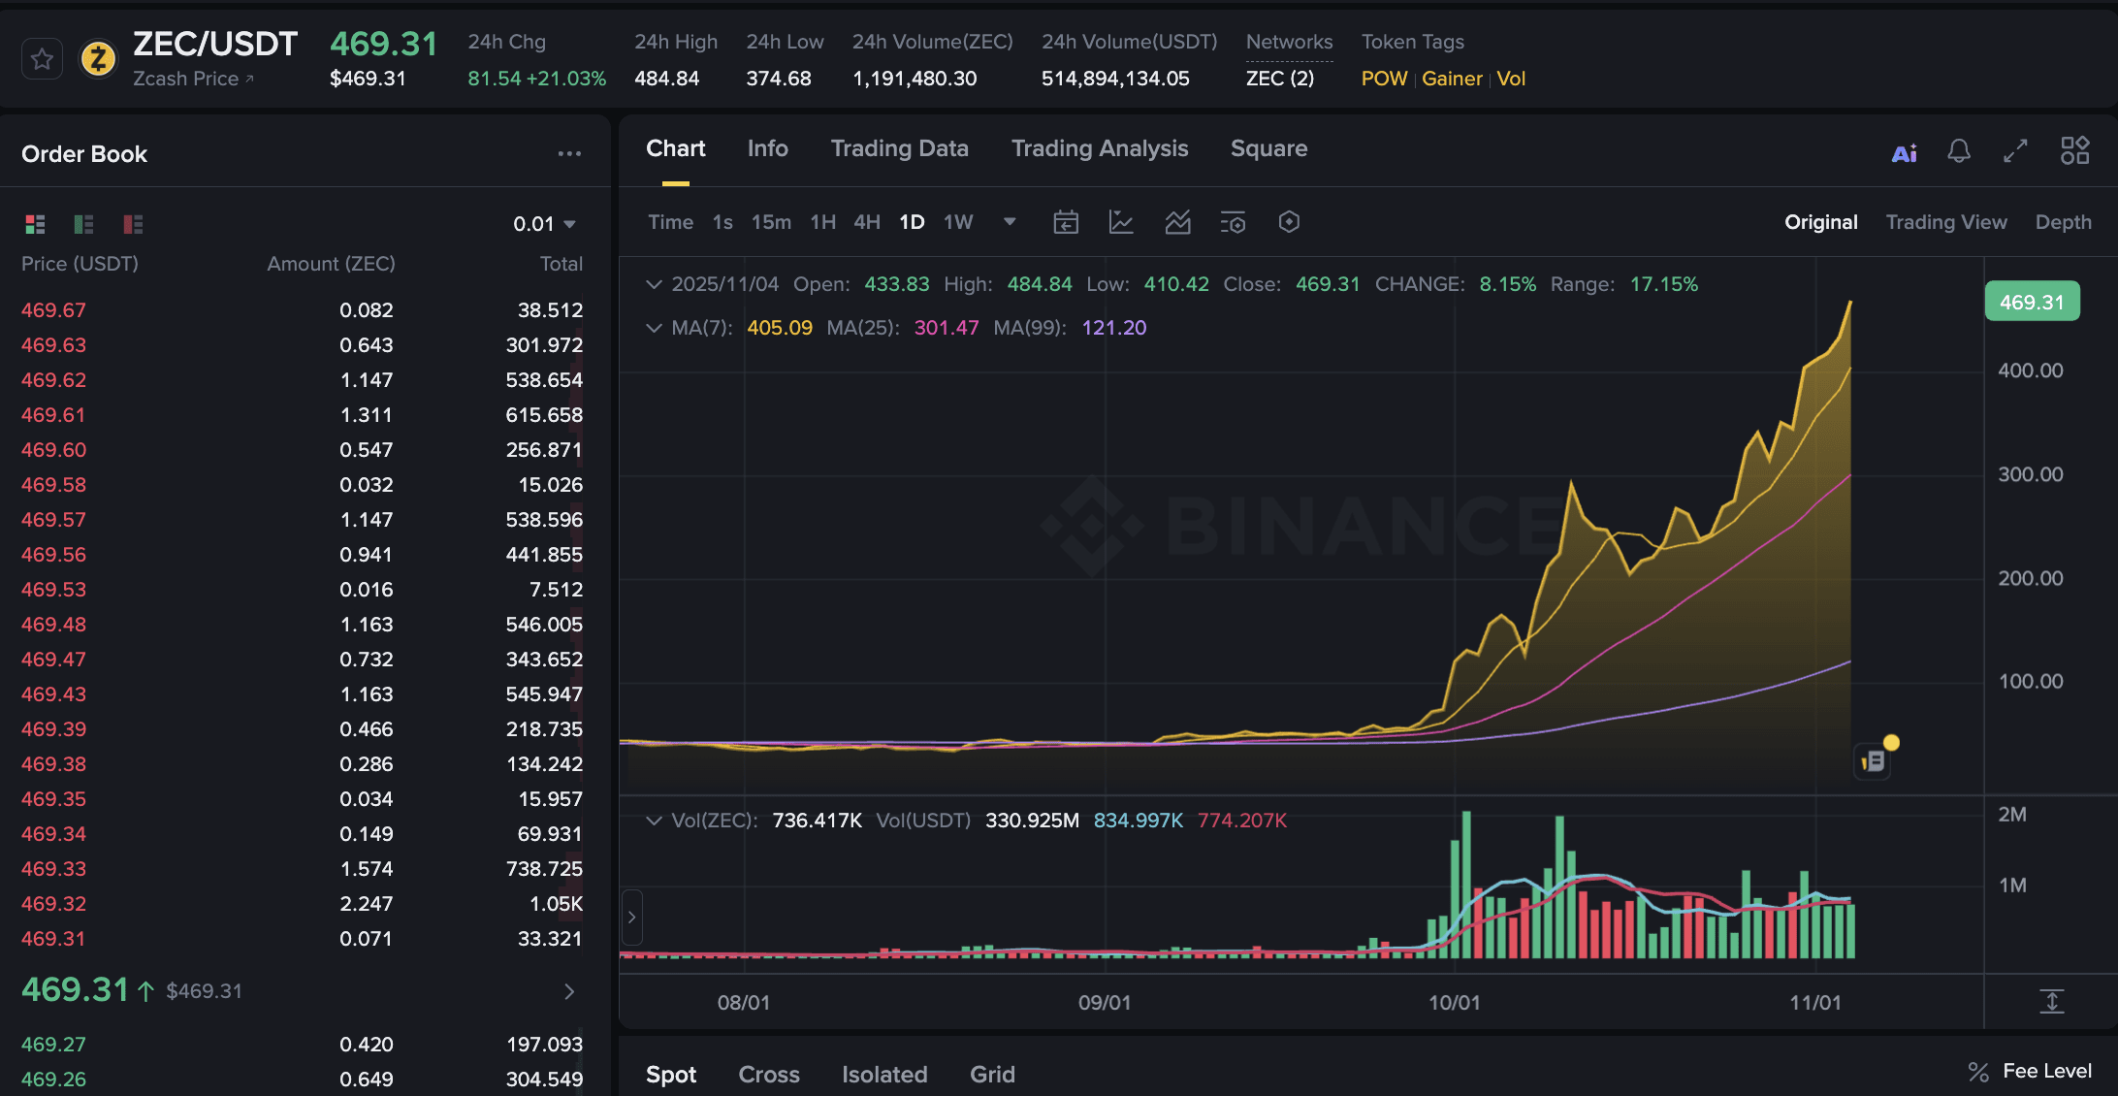Show only buy orders in order book
Screen dimensions: 2118x1096
tap(84, 224)
